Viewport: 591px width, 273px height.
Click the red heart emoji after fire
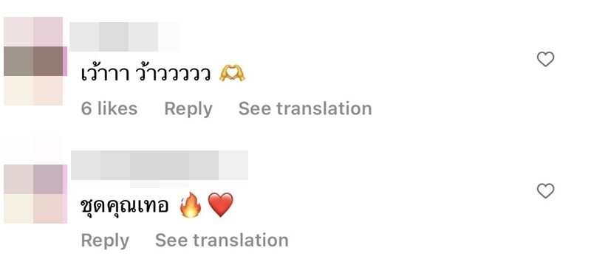click(220, 205)
